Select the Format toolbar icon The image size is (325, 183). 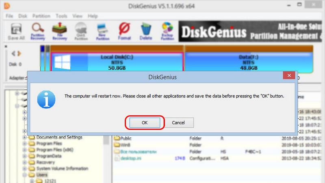pyautogui.click(x=124, y=32)
